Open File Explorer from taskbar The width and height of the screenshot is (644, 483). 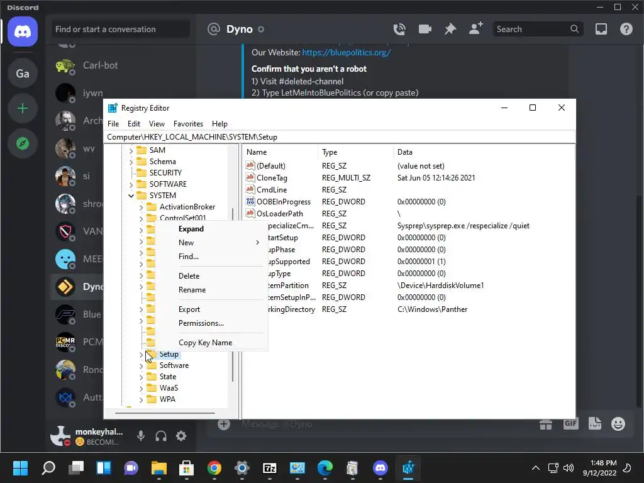click(x=159, y=468)
